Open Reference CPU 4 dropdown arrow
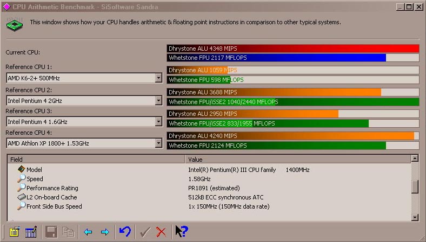This screenshot has height=242, width=426. pyautogui.click(x=158, y=143)
